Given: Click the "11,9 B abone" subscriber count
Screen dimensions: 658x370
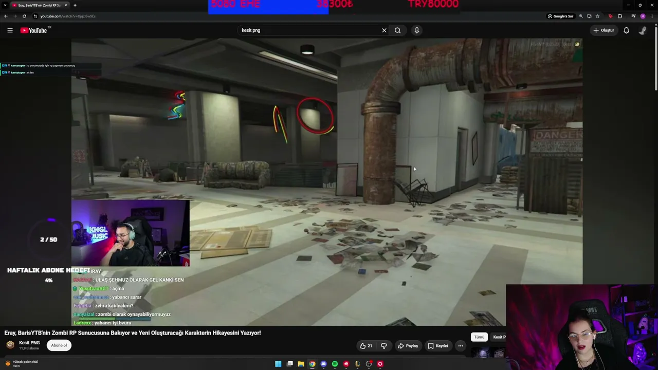Looking at the screenshot, I should tap(29, 348).
